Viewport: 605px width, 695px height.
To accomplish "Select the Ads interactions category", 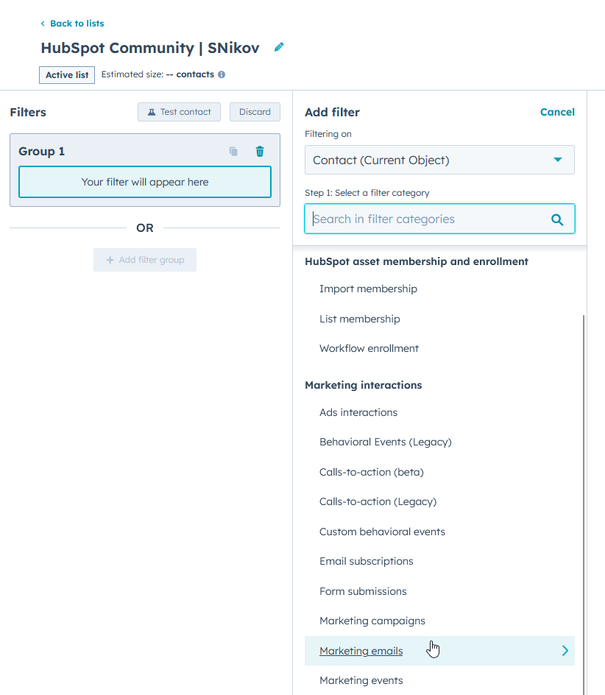I will 358,412.
